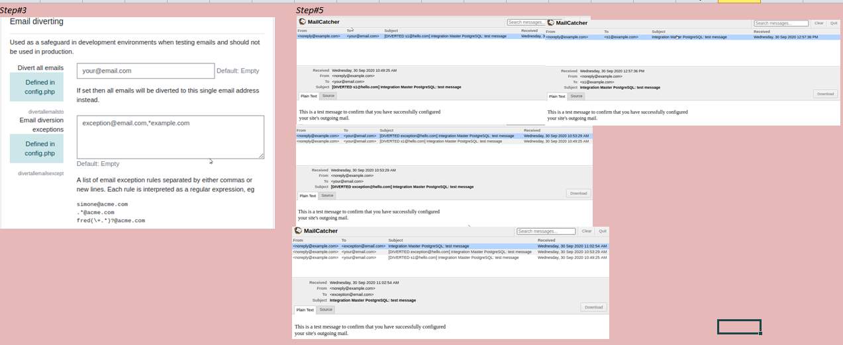Click the 'divertallemailsexcept' setting name
Image resolution: width=843 pixels, height=345 pixels.
(40, 173)
